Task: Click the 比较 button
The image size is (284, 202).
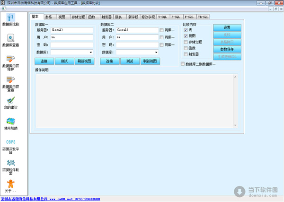Action: point(227,35)
